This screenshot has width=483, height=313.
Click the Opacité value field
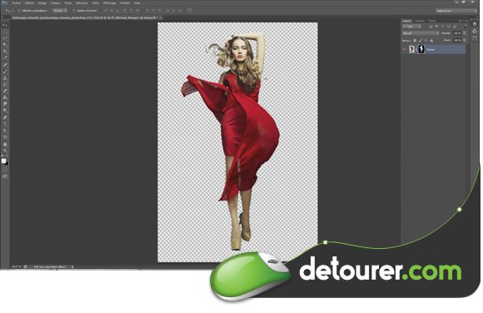457,33
